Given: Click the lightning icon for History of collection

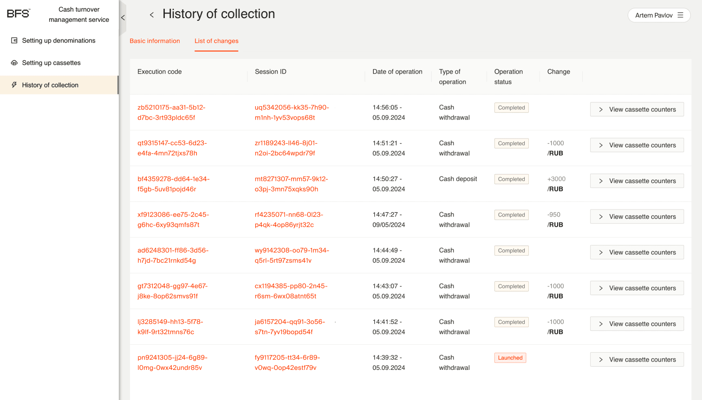Looking at the screenshot, I should click(14, 85).
